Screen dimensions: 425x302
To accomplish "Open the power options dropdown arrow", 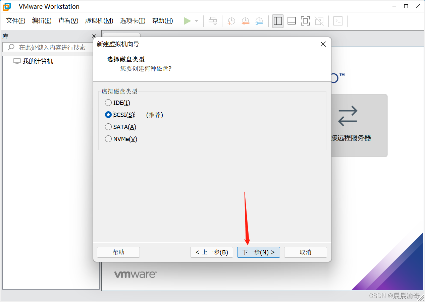I will 197,21.
